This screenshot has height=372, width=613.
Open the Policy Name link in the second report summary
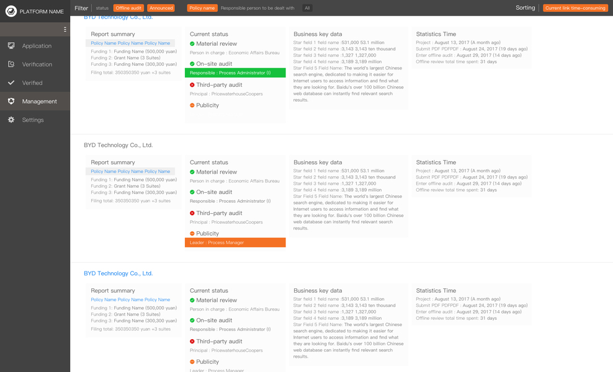point(130,172)
